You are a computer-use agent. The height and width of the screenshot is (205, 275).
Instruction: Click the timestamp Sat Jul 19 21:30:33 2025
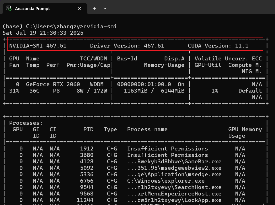tap(43, 33)
